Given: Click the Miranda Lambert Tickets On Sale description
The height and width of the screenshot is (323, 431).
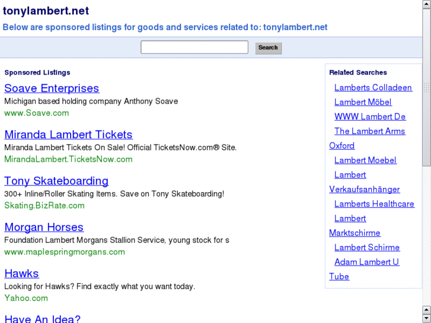Looking at the screenshot, I should coord(120,148).
